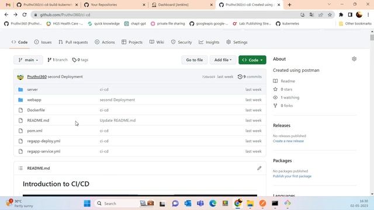The height and width of the screenshot is (210, 374).
Task: Open a new browser tab
Action: 289,5
